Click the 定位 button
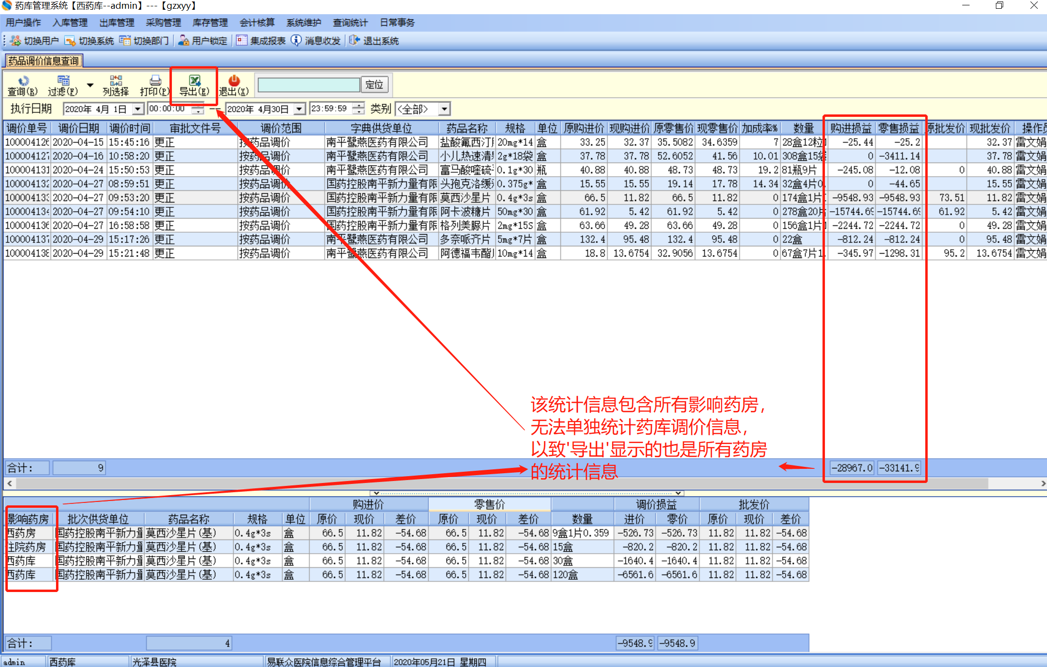Viewport: 1047px width, 667px height. coord(374,85)
